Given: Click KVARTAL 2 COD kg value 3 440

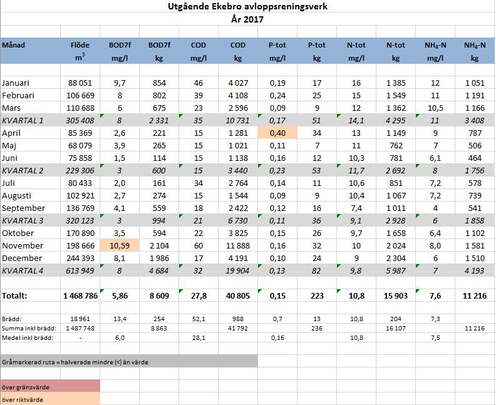Looking at the screenshot, I should (x=237, y=171).
